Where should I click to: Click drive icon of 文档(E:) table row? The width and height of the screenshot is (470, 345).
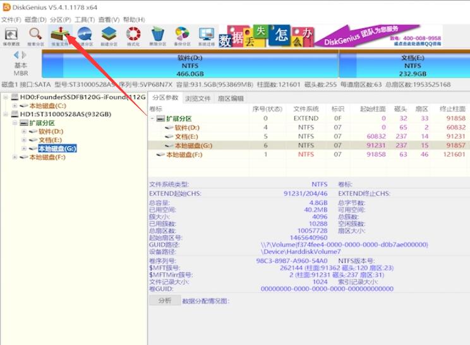(169, 136)
